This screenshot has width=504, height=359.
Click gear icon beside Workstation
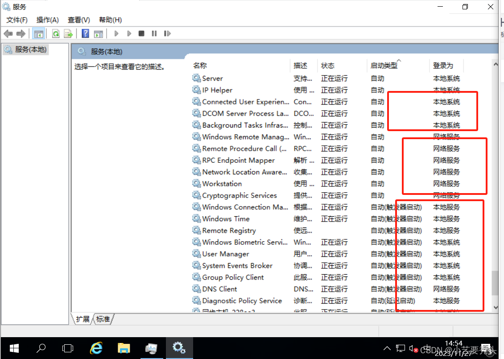[196, 184]
